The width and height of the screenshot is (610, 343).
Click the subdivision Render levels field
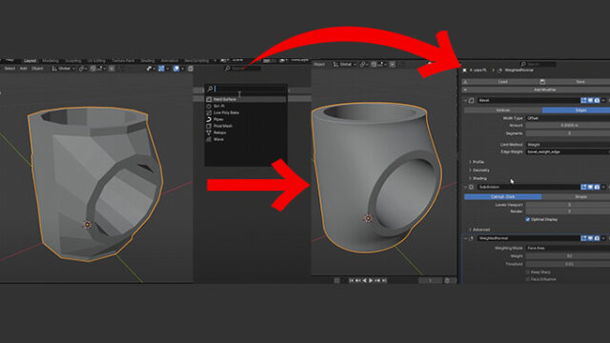(568, 212)
